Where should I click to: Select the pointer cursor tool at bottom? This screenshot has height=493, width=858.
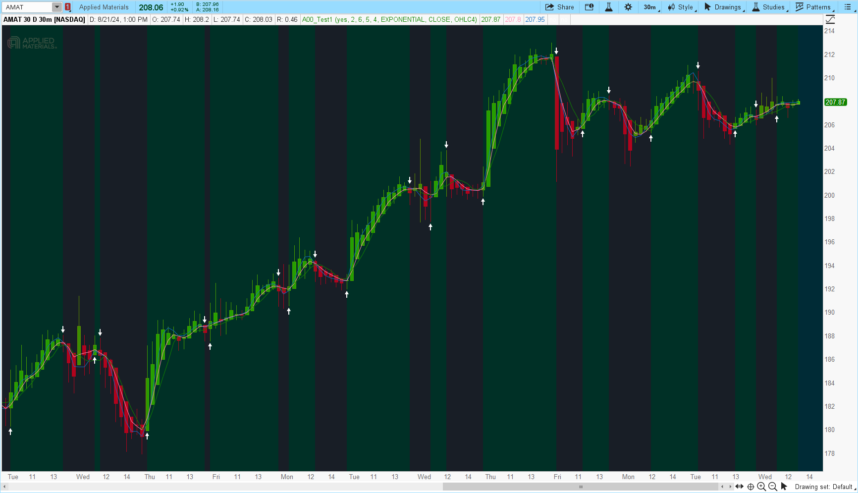tap(784, 487)
